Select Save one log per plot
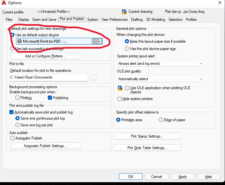Image resolution: width=225 pixels, height=185 pixels. coord(17,125)
